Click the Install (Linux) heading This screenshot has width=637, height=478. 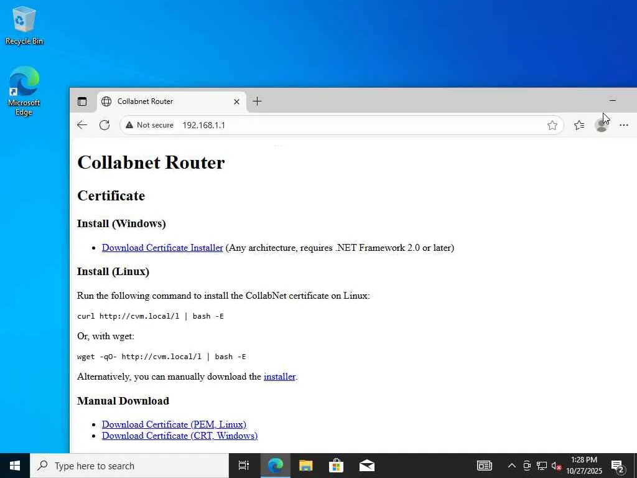113,271
